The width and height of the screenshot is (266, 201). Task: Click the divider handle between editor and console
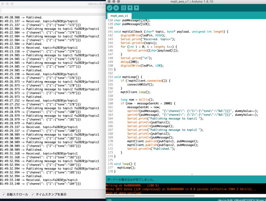click(x=192, y=175)
